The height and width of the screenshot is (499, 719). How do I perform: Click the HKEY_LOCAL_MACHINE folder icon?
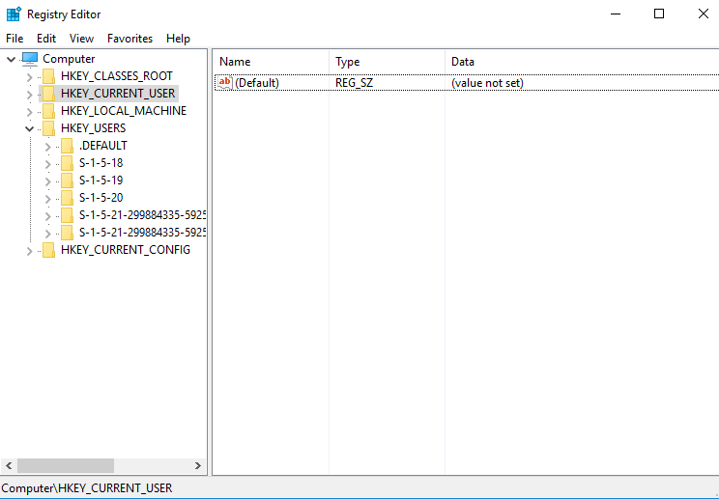pos(48,111)
